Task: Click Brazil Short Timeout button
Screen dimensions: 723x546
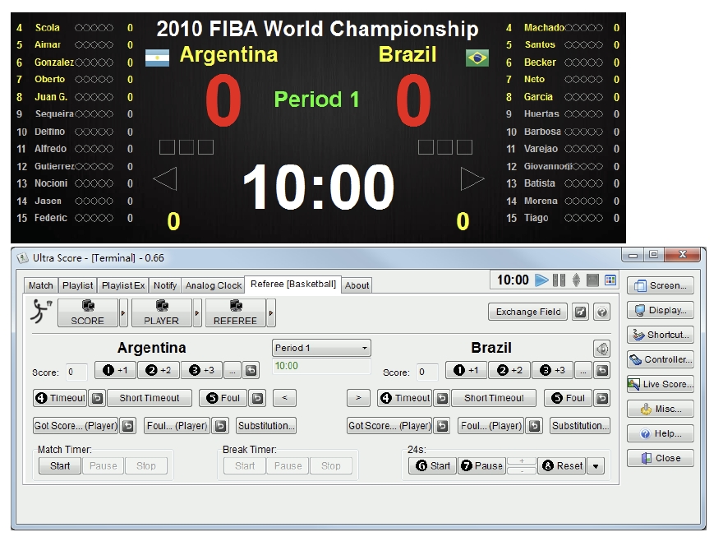Action: [x=494, y=398]
